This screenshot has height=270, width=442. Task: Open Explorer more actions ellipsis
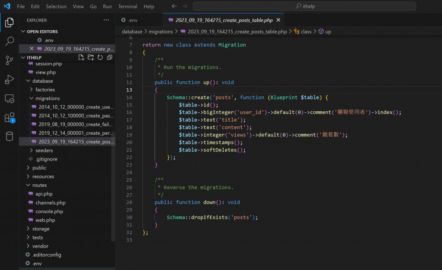[x=106, y=20]
